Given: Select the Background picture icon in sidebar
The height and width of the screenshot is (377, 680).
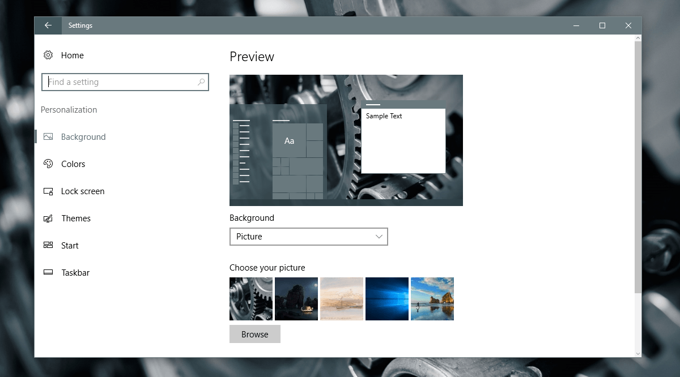Looking at the screenshot, I should (48, 136).
